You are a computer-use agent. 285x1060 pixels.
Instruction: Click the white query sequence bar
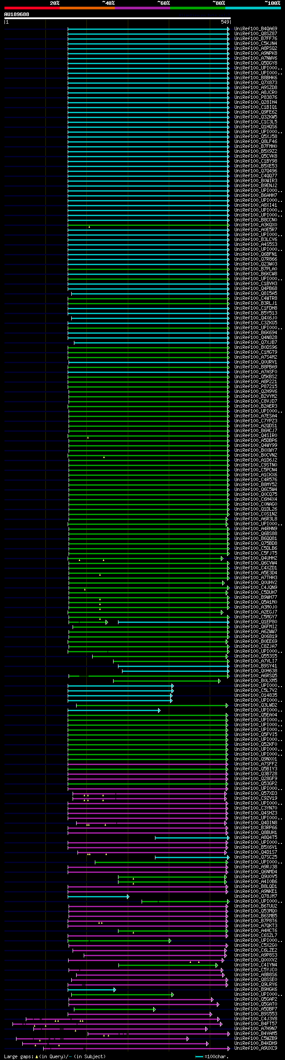point(117,18)
